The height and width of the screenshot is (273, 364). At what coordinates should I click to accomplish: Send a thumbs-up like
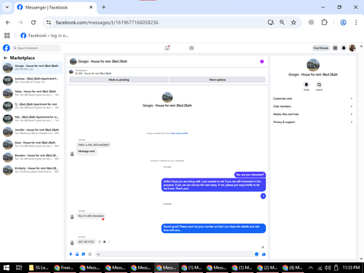tap(264, 254)
